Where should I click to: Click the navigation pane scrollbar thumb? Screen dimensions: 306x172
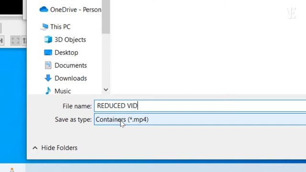click(106, 17)
